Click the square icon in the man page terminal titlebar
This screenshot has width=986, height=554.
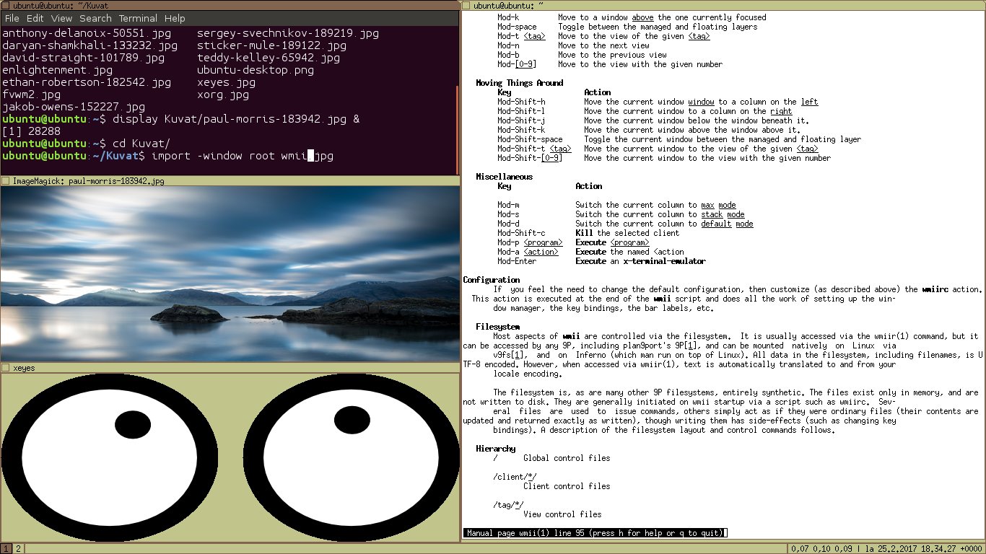pos(466,5)
